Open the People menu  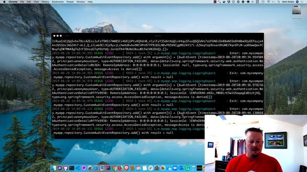point(70,2)
